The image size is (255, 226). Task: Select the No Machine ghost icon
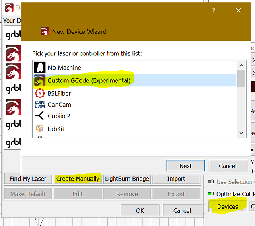click(x=40, y=67)
